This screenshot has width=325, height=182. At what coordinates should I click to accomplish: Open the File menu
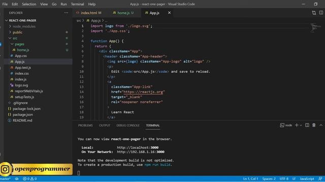pos(5,4)
